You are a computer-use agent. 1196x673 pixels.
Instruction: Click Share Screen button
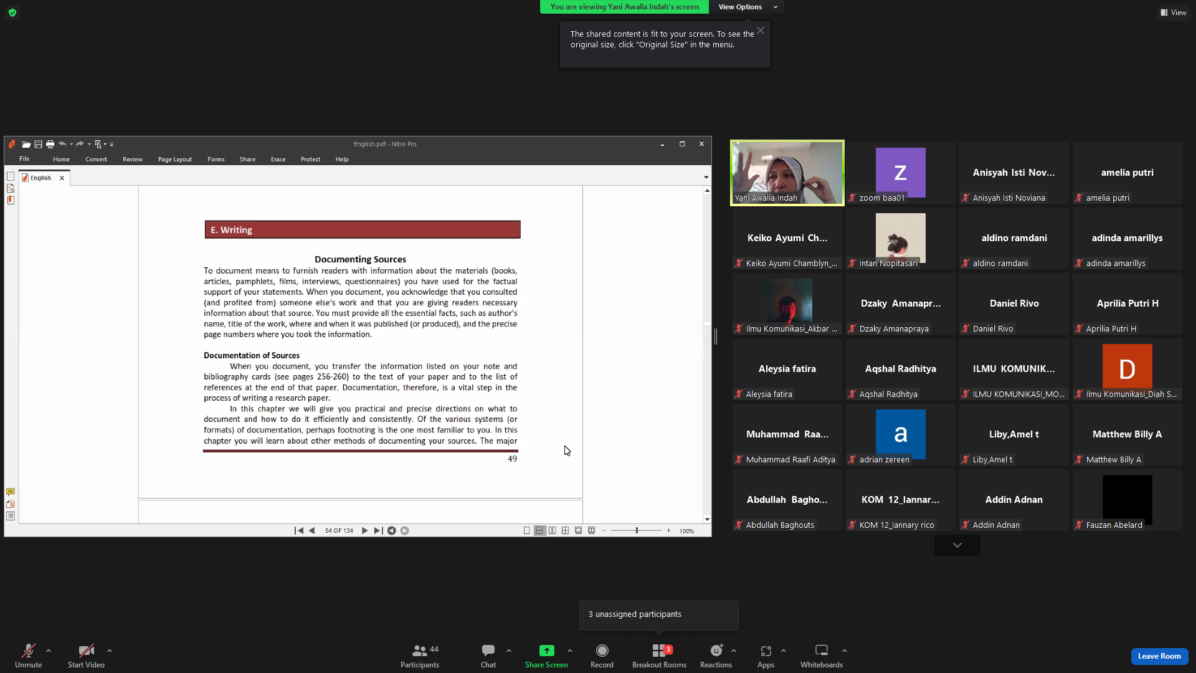tap(546, 656)
